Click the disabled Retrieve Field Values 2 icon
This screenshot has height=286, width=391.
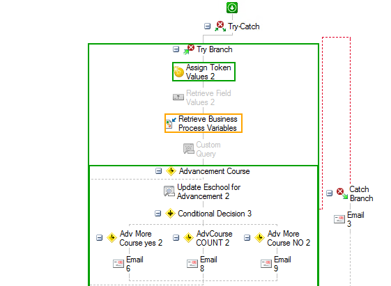tap(178, 97)
